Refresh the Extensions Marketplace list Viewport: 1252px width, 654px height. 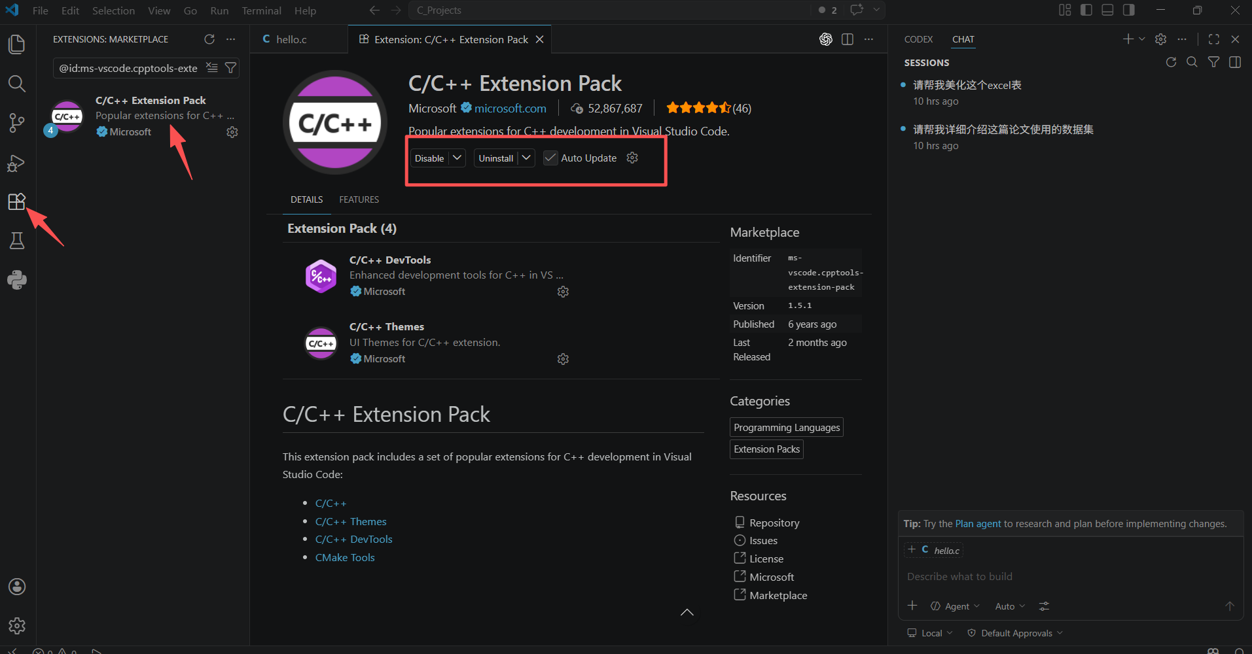pyautogui.click(x=209, y=39)
